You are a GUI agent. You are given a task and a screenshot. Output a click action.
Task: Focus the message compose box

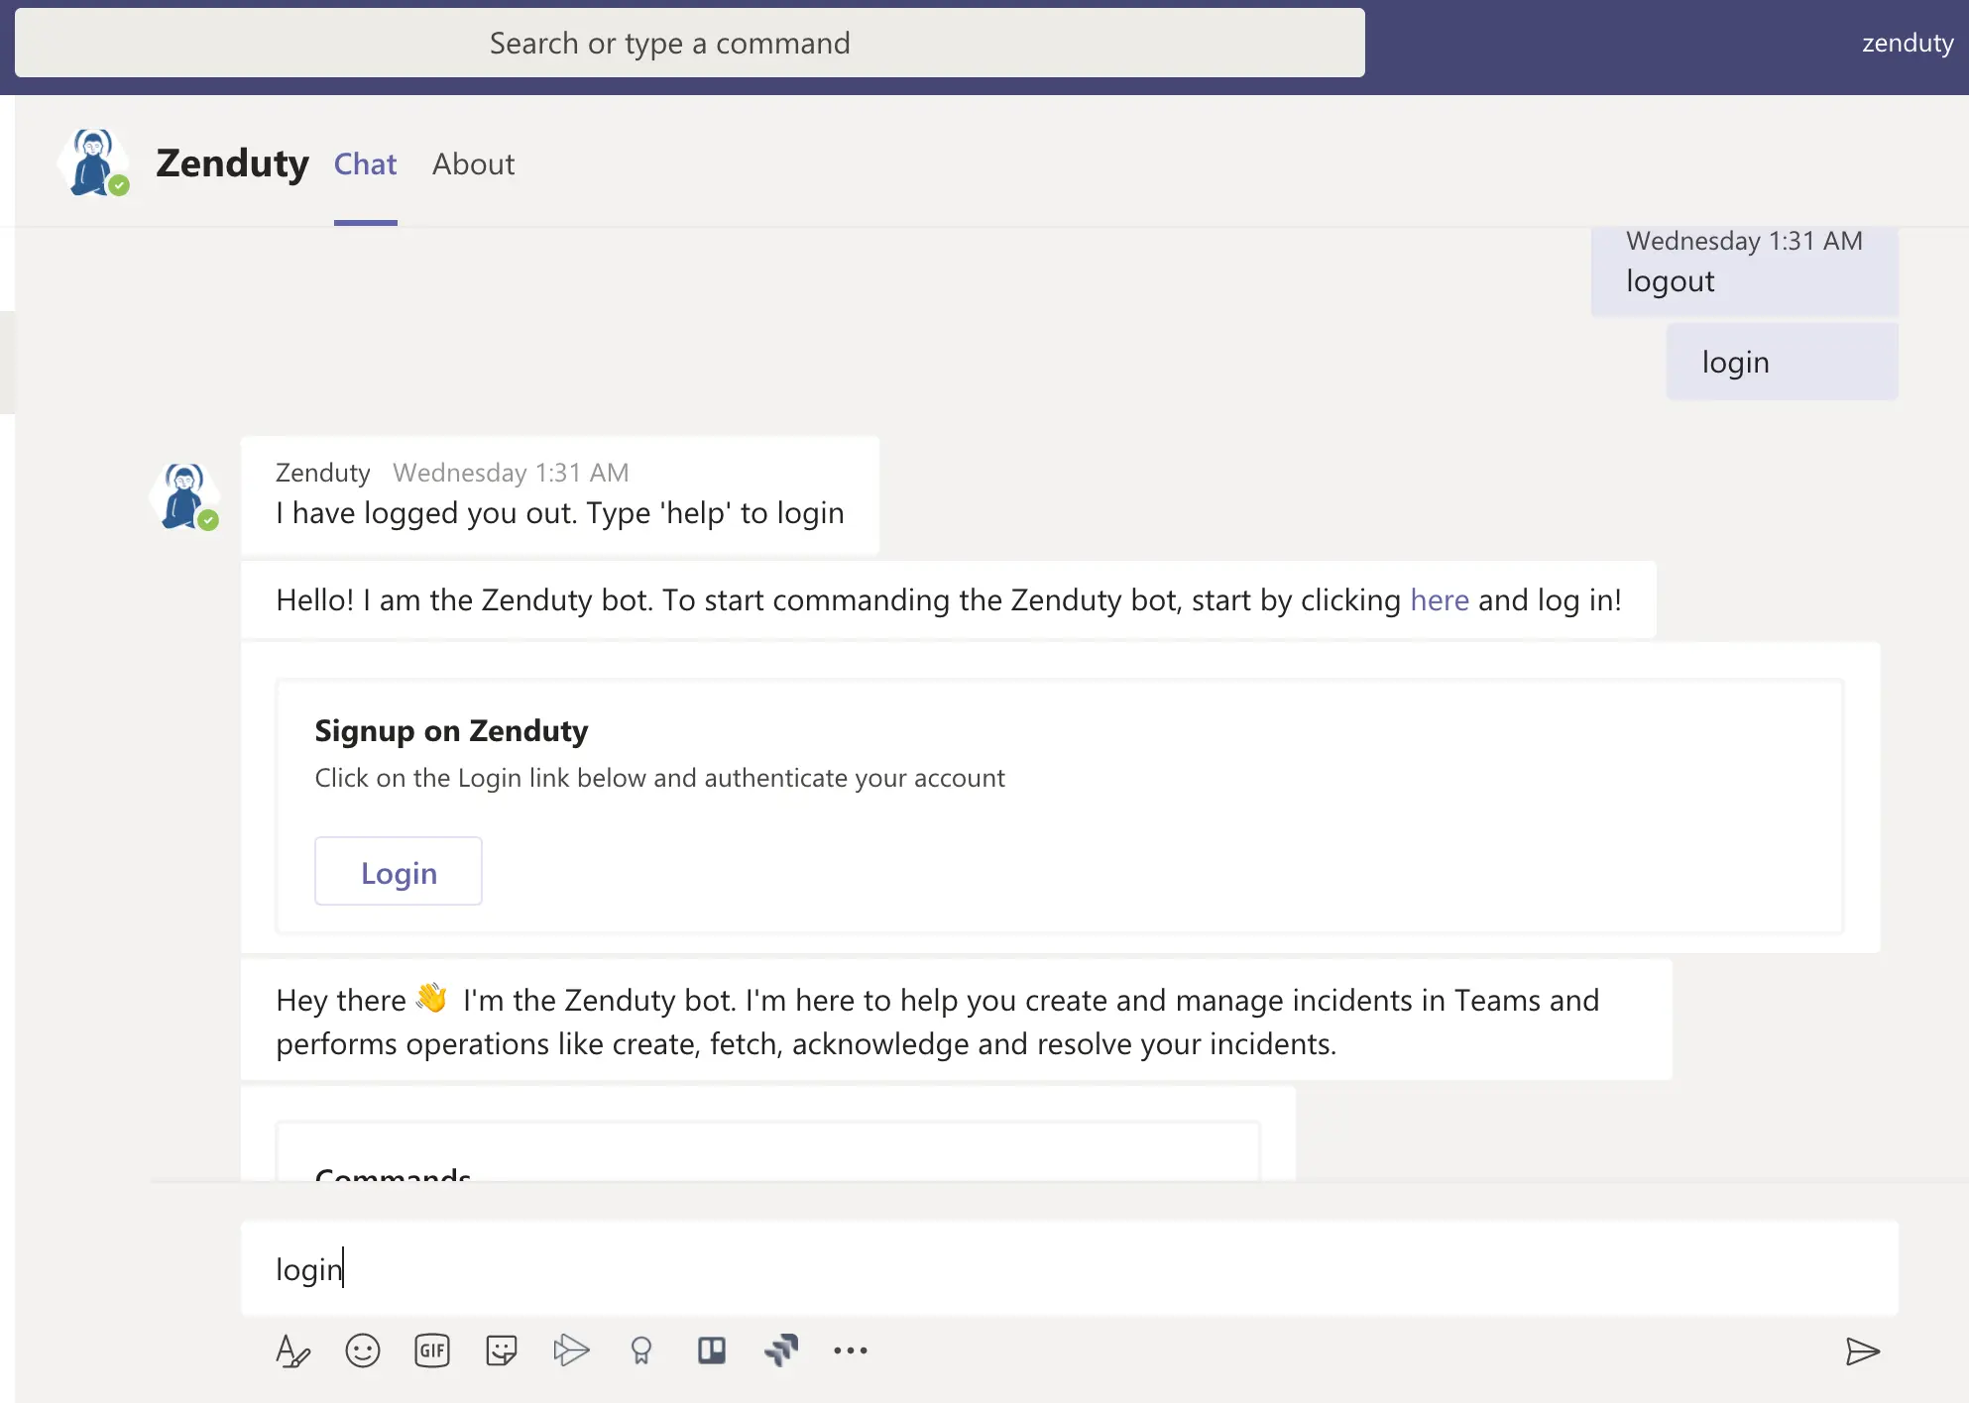point(1069,1269)
